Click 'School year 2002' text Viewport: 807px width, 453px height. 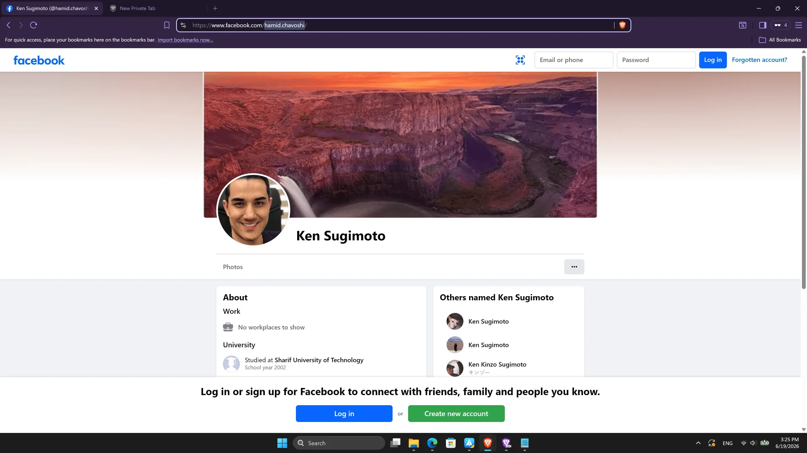[265, 367]
